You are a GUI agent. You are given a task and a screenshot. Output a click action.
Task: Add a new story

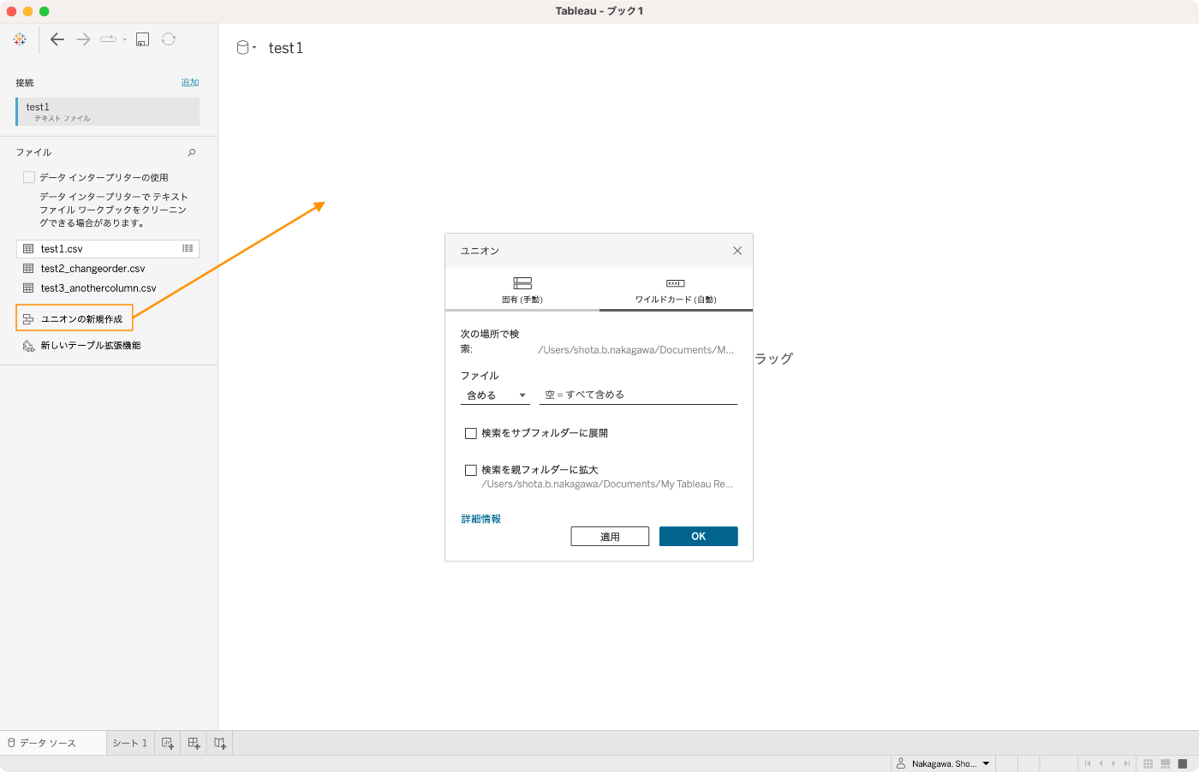coord(220,743)
